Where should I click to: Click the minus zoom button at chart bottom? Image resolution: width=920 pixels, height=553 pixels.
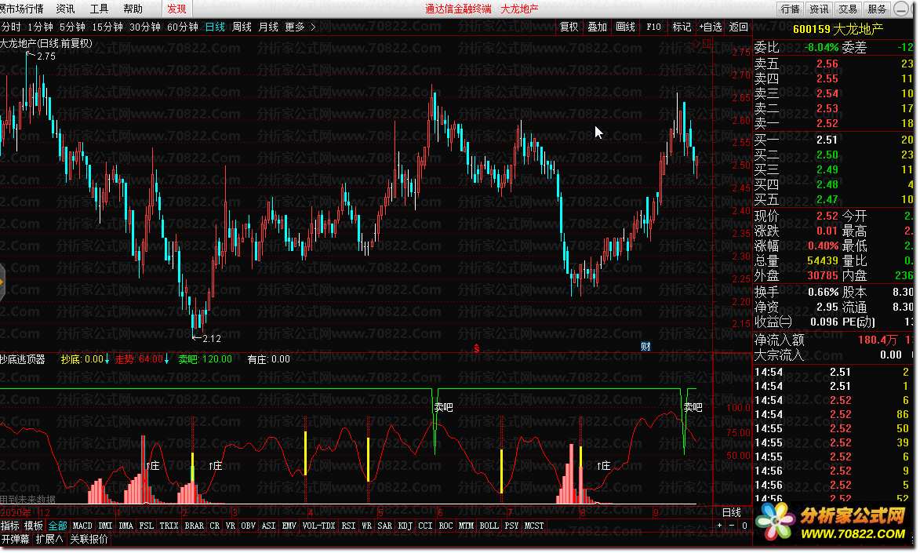732,526
